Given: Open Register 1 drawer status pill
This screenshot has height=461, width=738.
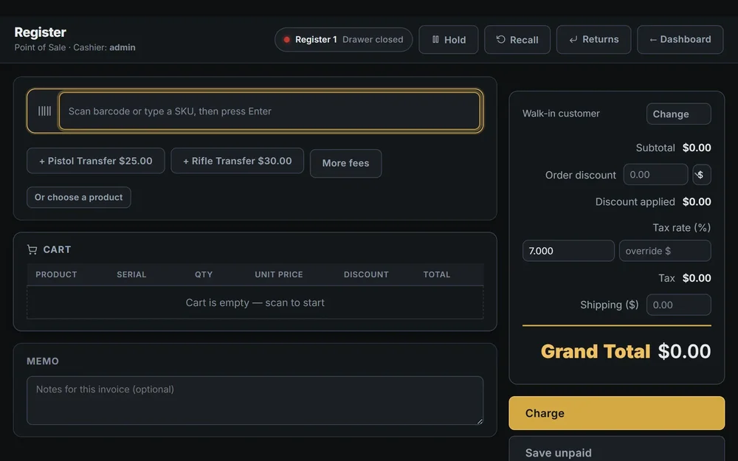Looking at the screenshot, I should click(344, 40).
